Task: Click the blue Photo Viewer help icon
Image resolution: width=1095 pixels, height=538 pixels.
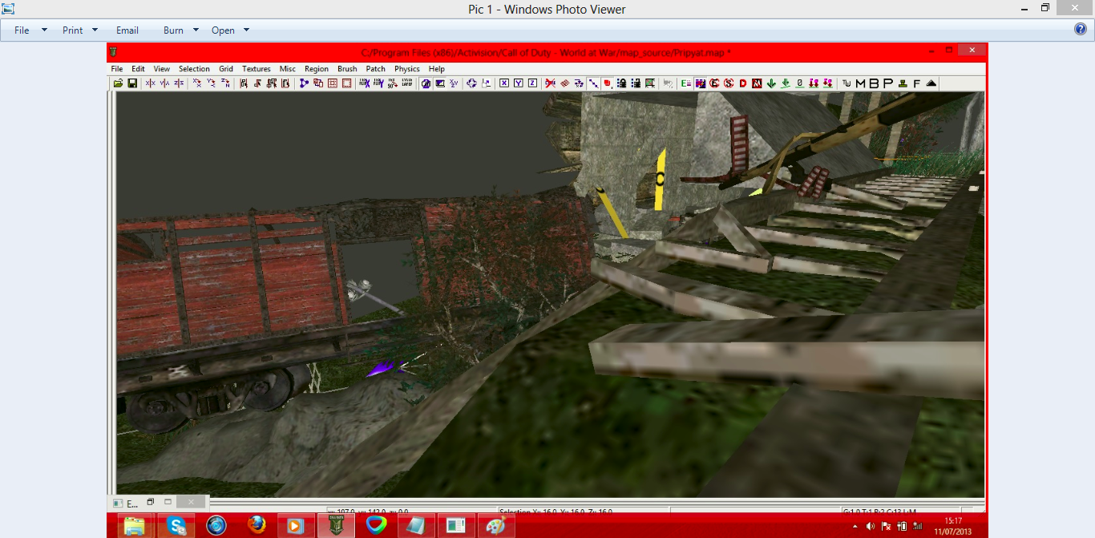Action: (1080, 30)
